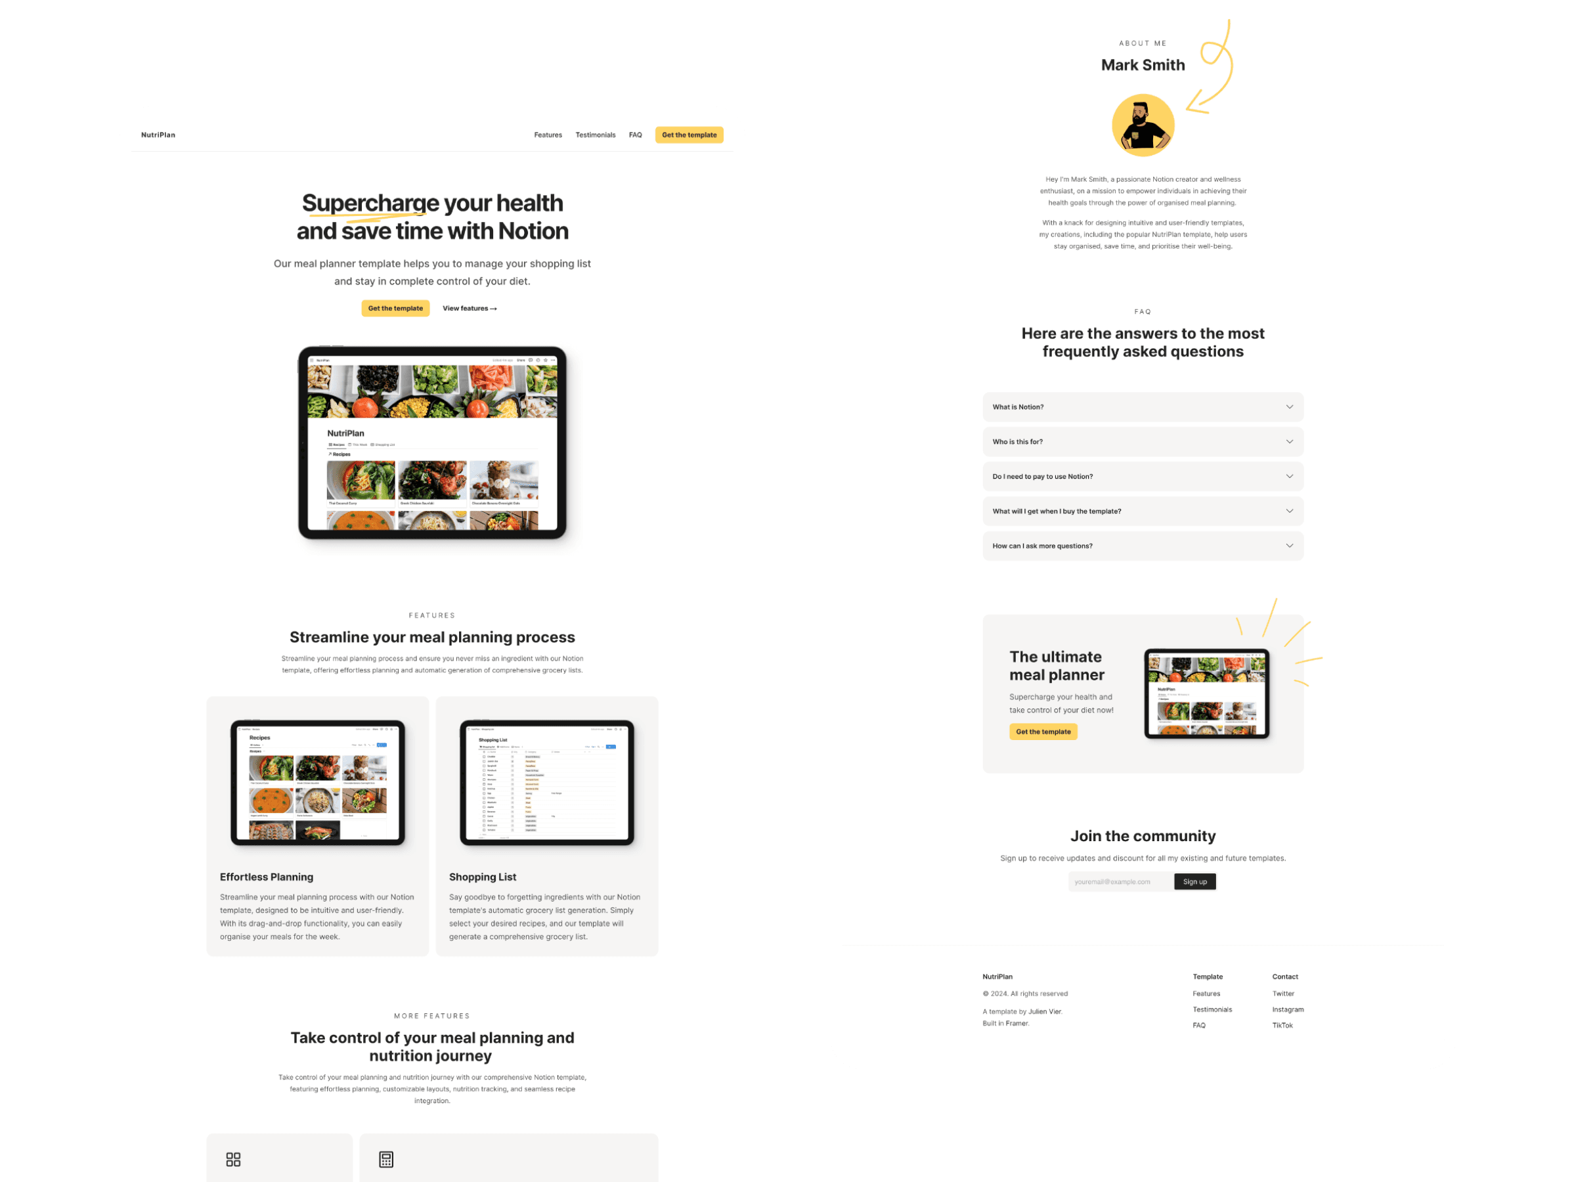Click the NutriPlan logo/brand icon
Viewport: 1576px width, 1182px height.
coord(156,133)
